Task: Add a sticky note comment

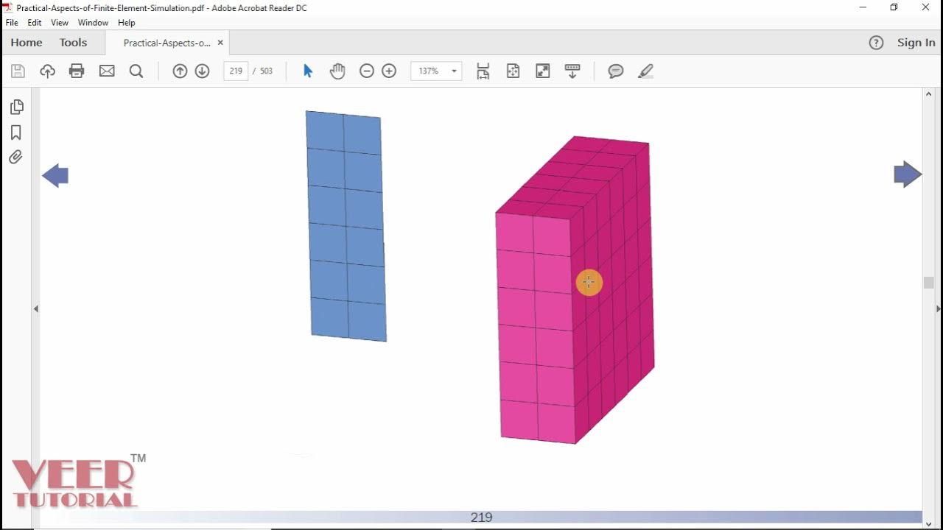Action: [616, 71]
